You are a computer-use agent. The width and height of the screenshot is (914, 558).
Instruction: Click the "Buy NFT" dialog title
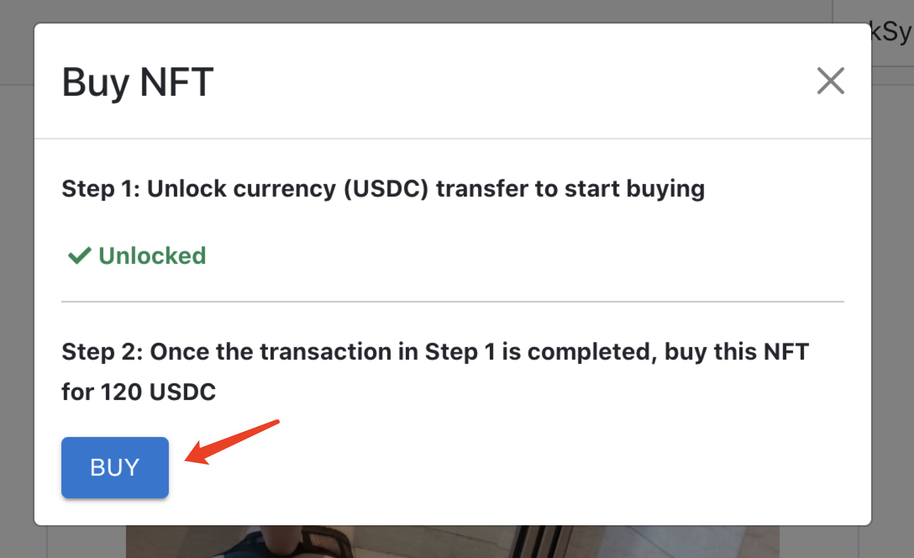point(138,82)
